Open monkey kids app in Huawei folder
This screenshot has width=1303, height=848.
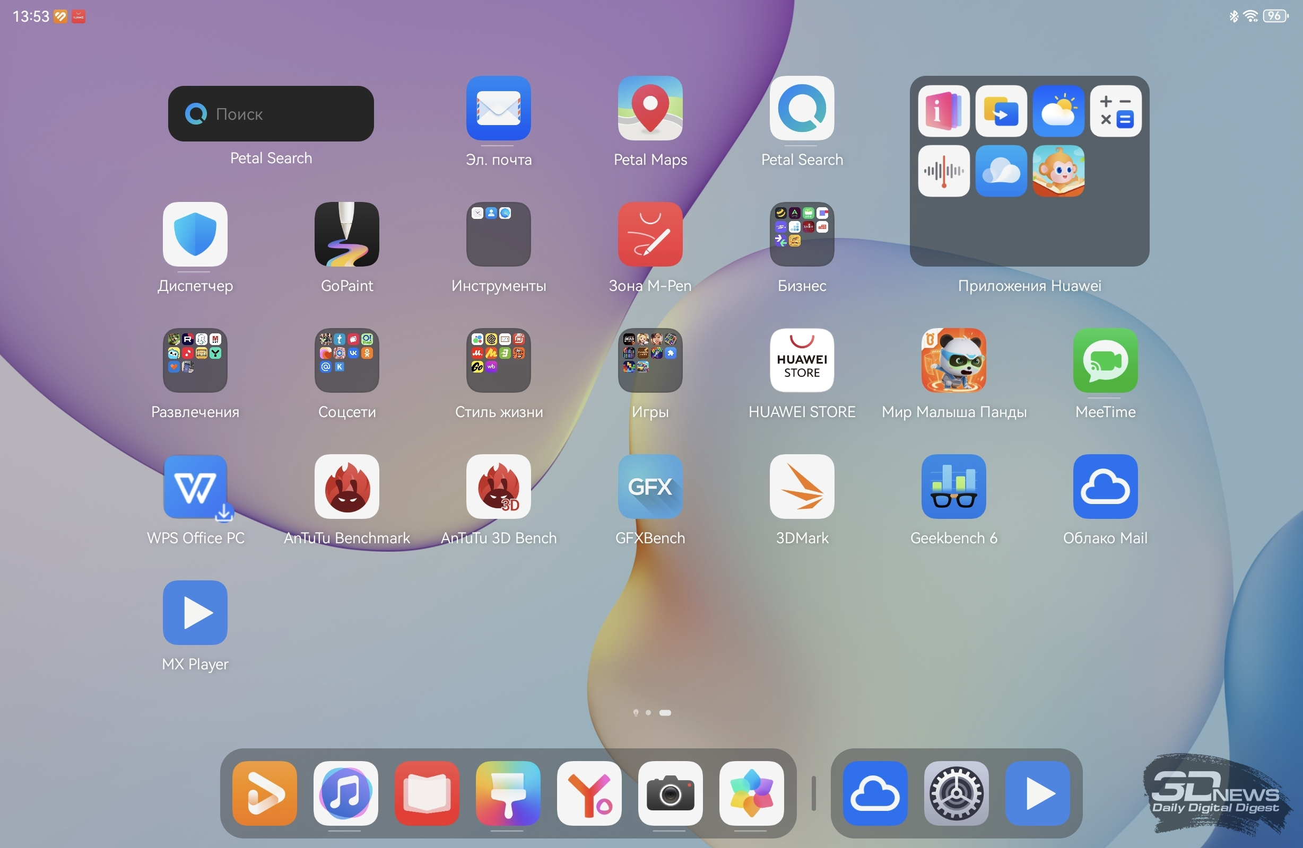[x=1058, y=171]
